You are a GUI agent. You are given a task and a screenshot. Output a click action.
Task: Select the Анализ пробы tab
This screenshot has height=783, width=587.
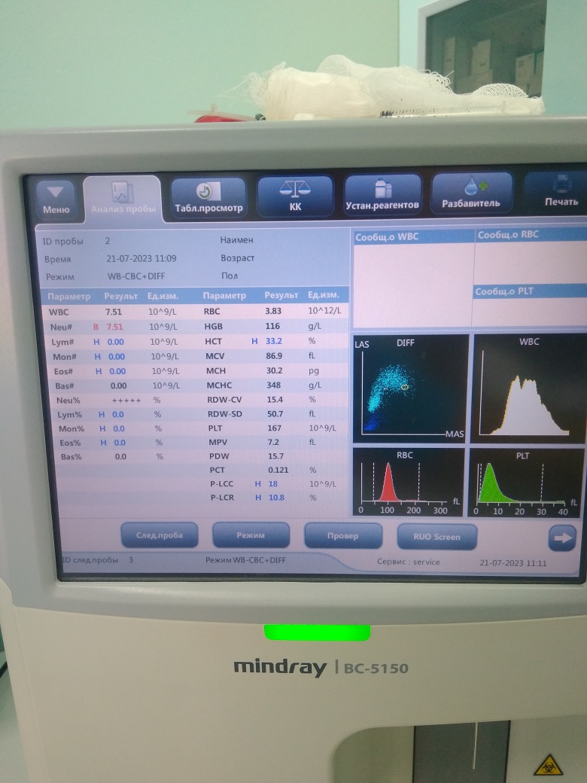pos(122,199)
